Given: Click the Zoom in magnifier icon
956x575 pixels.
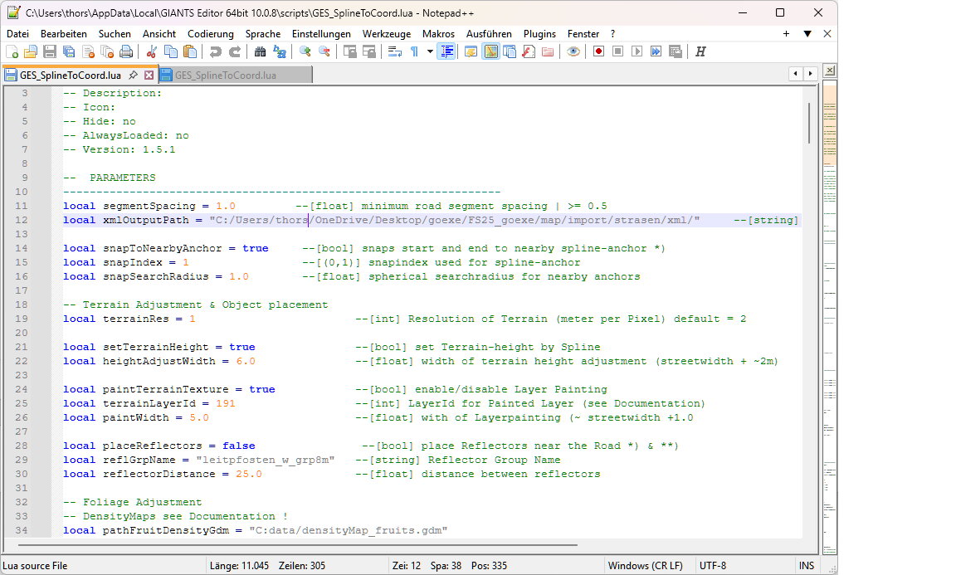Looking at the screenshot, I should click(x=305, y=51).
